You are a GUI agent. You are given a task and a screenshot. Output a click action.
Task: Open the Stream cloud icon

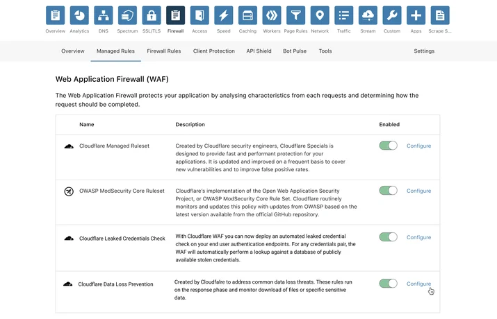[368, 15]
